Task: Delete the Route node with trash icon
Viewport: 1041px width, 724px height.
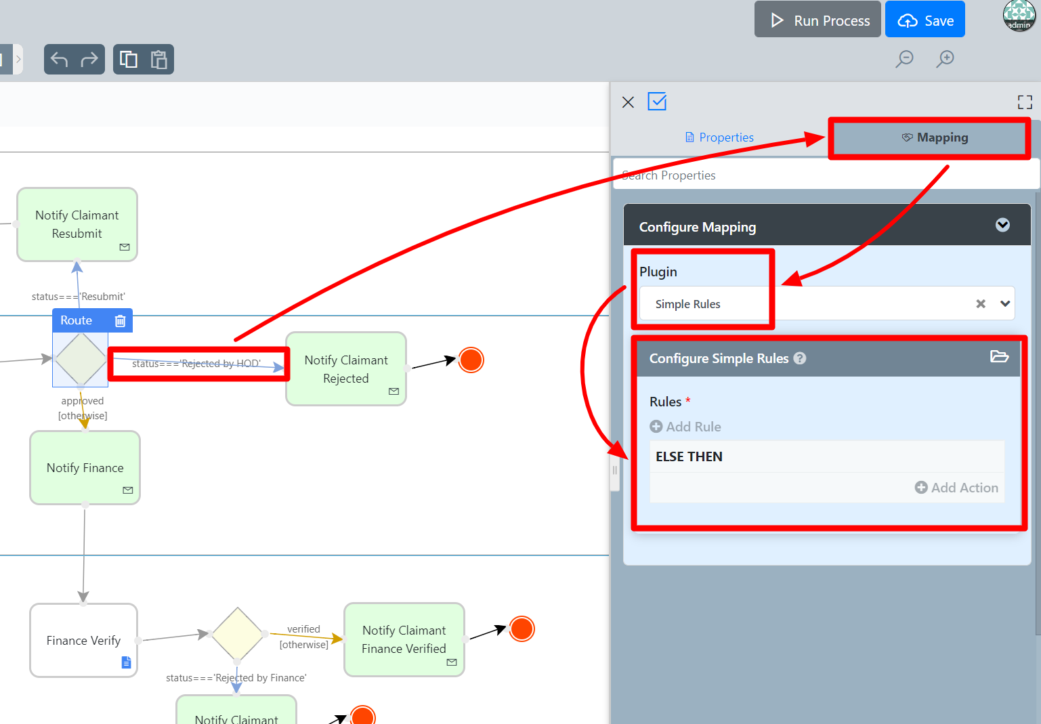Action: tap(120, 321)
